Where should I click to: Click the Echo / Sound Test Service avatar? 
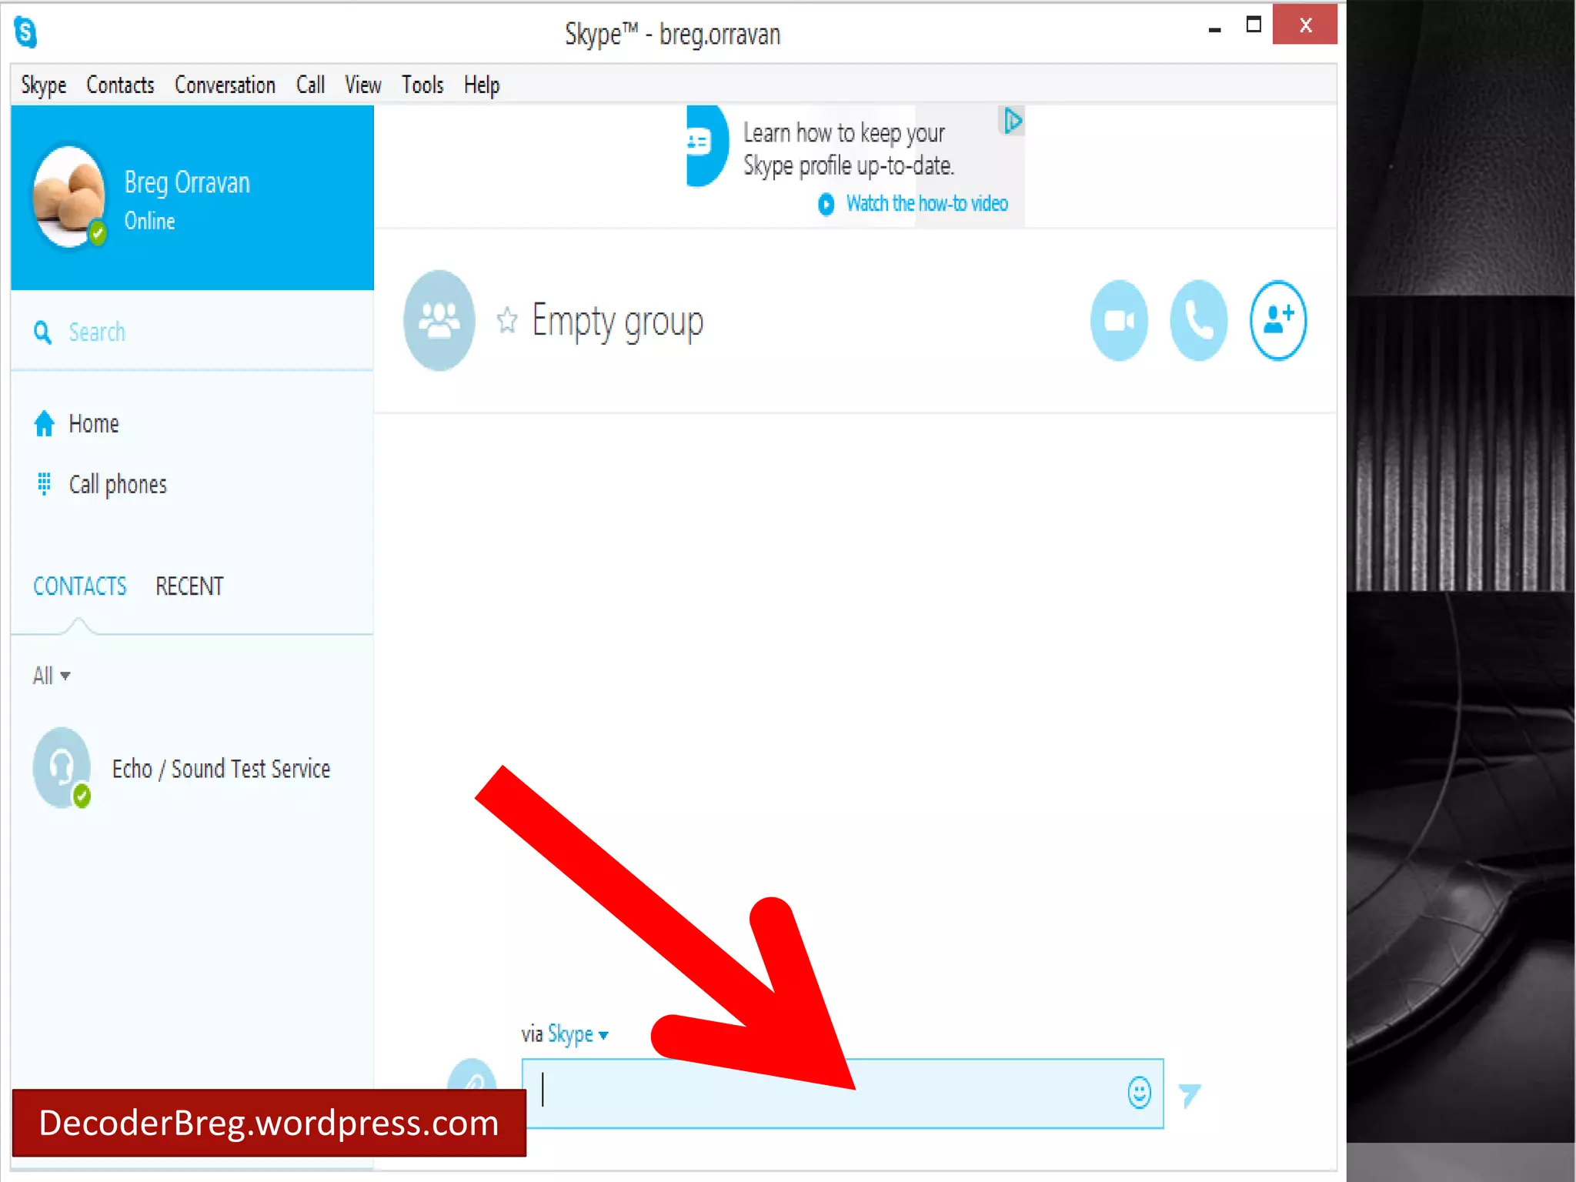[62, 768]
